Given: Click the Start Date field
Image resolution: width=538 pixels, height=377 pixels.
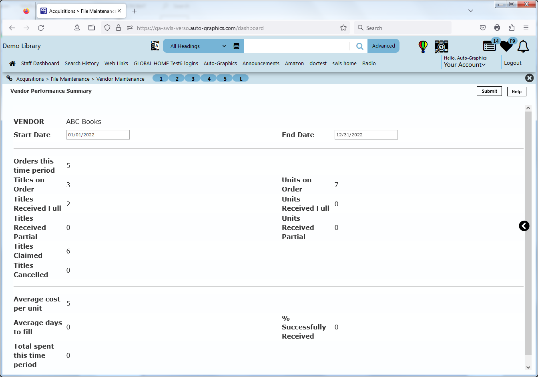Looking at the screenshot, I should tap(98, 135).
